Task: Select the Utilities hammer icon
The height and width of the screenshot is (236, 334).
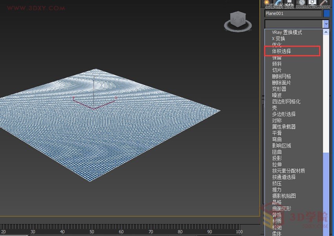Action: [323, 3]
